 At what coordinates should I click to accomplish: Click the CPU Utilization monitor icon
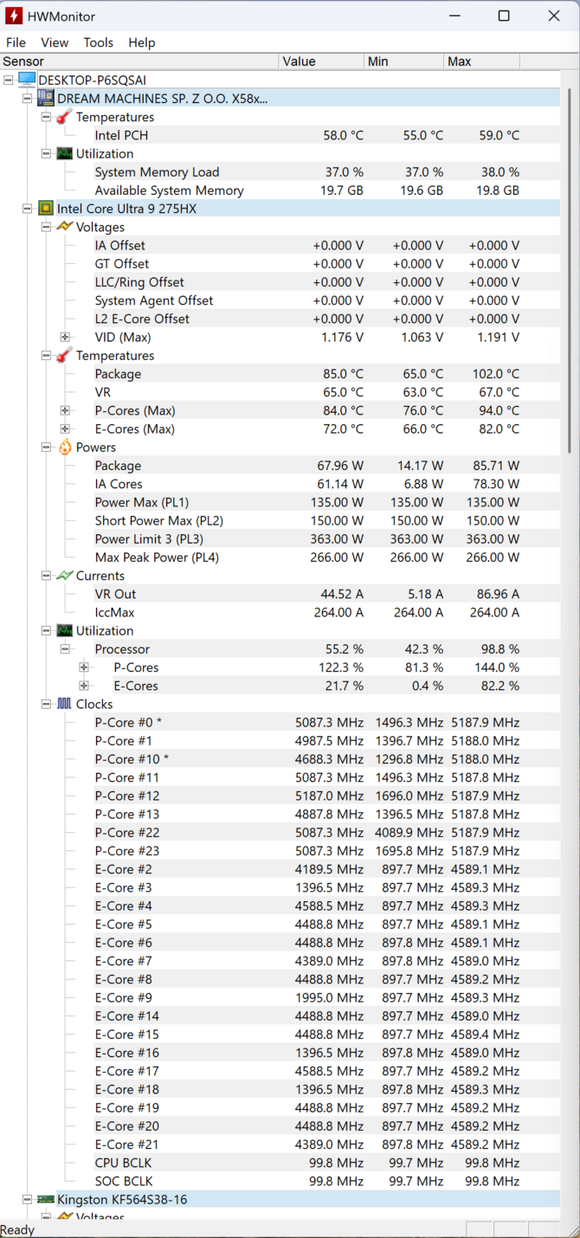pos(65,630)
